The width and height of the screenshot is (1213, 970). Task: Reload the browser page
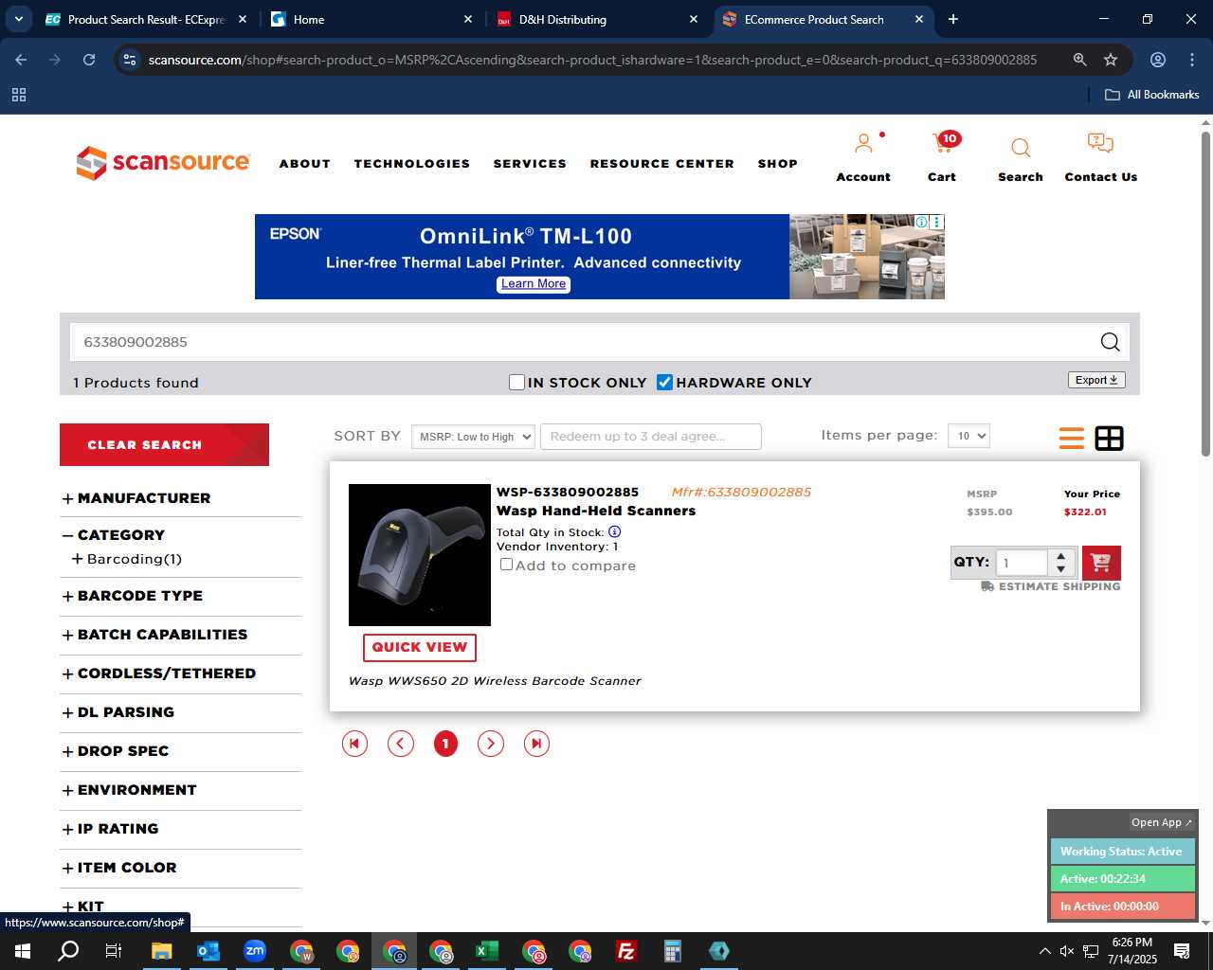[89, 60]
